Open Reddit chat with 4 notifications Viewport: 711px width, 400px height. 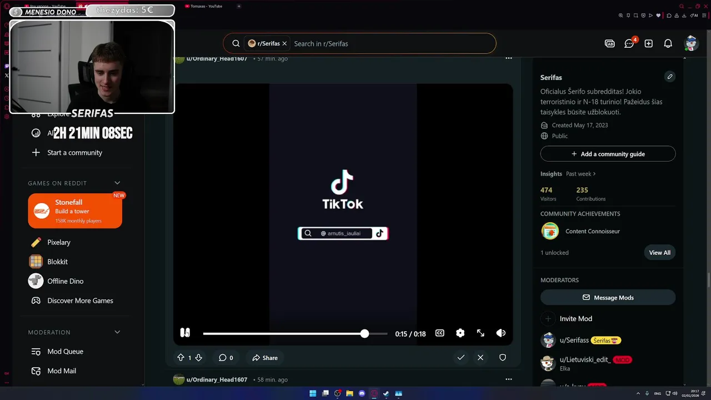pyautogui.click(x=629, y=43)
